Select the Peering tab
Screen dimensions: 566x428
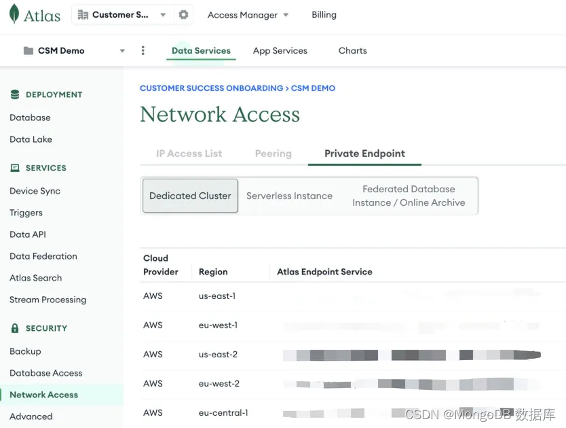(273, 154)
